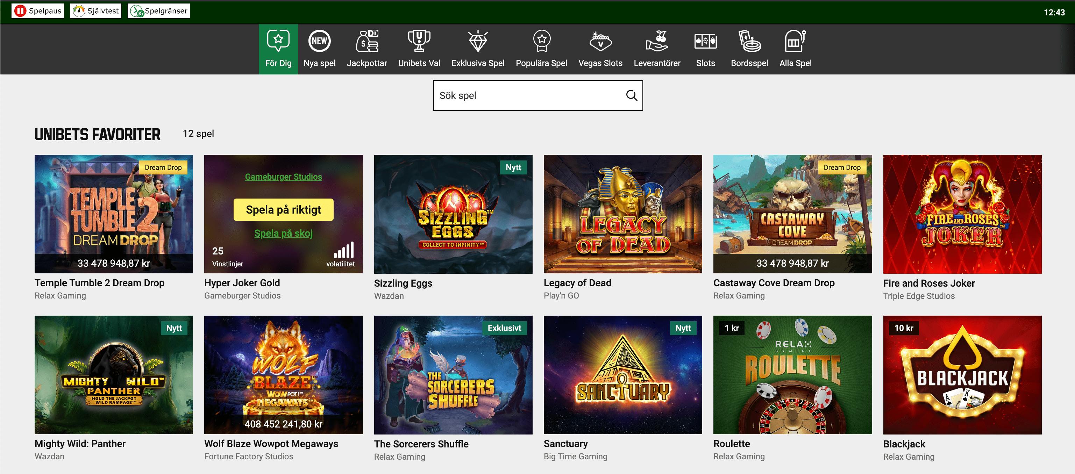Open the Unibets Val tab label
Viewport: 1075px width, 474px height.
tap(419, 63)
